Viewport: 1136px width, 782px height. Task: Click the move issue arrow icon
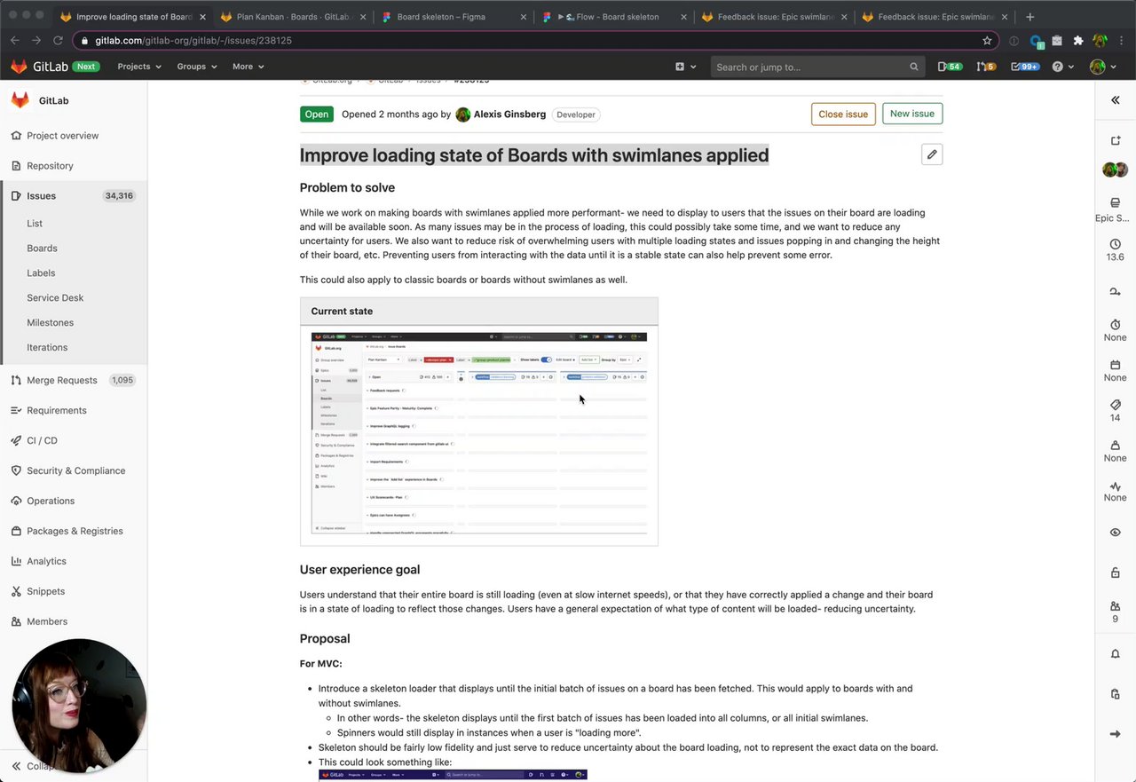tap(1116, 734)
